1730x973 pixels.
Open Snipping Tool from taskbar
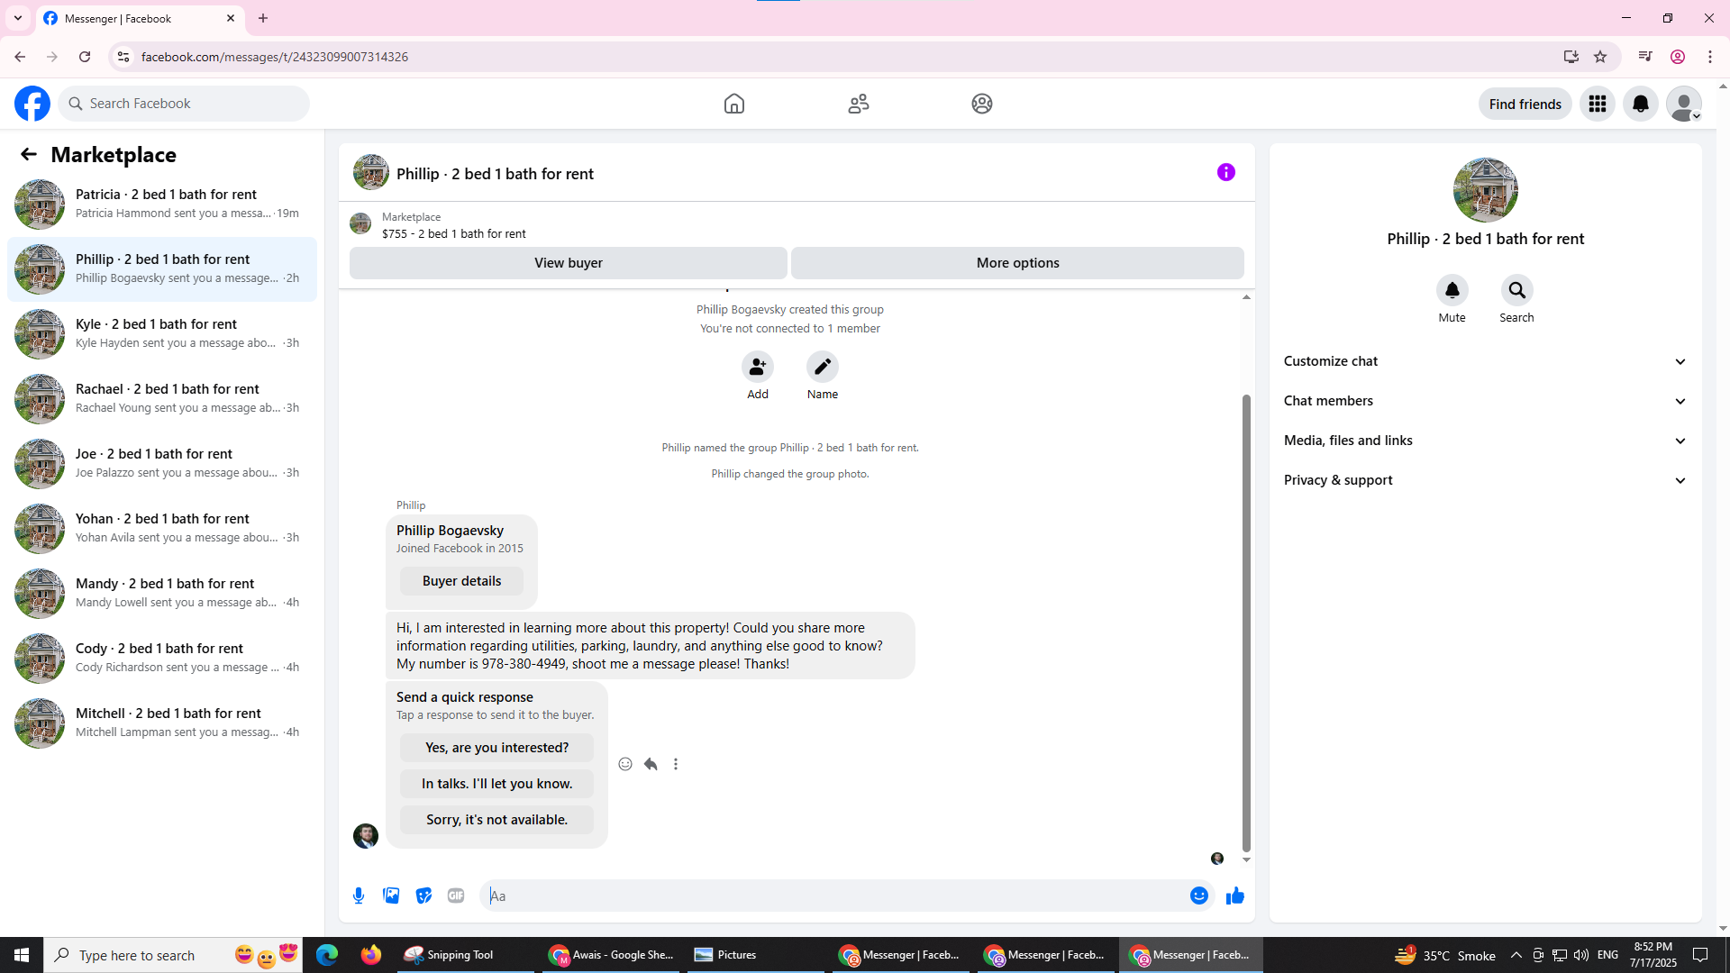pos(466,955)
